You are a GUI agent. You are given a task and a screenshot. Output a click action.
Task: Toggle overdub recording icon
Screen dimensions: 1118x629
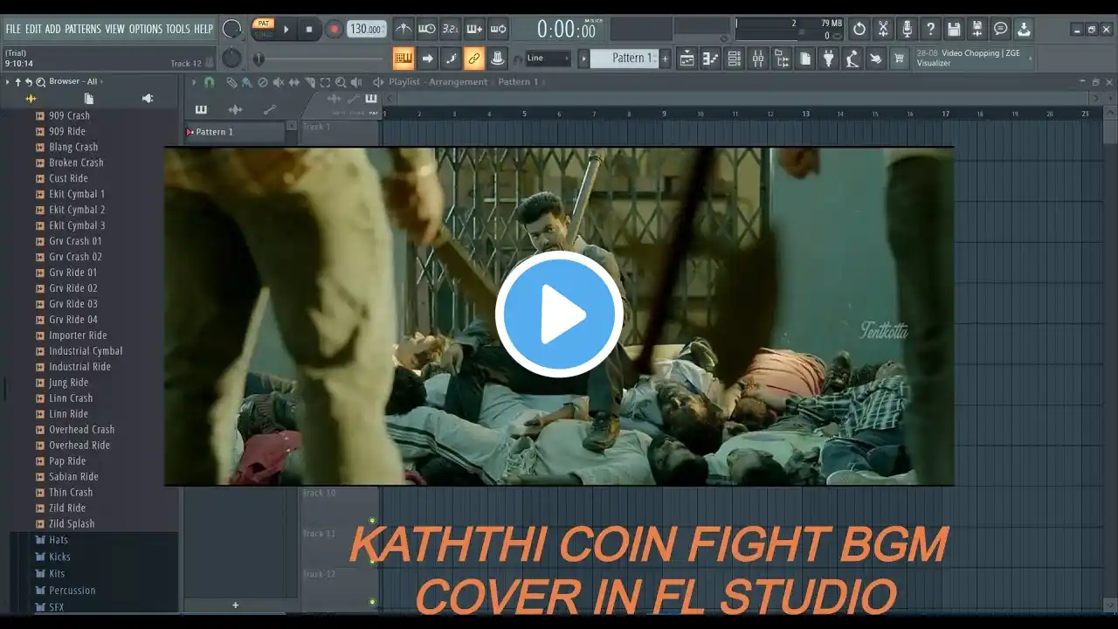click(474, 29)
